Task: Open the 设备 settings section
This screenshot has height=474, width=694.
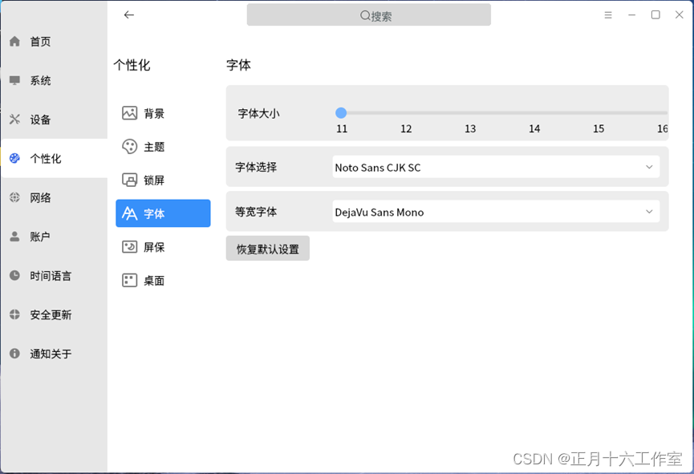Action: [x=54, y=119]
